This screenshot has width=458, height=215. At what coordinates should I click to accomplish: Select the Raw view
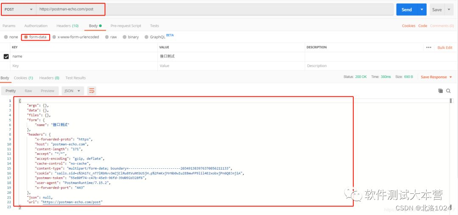click(x=28, y=91)
